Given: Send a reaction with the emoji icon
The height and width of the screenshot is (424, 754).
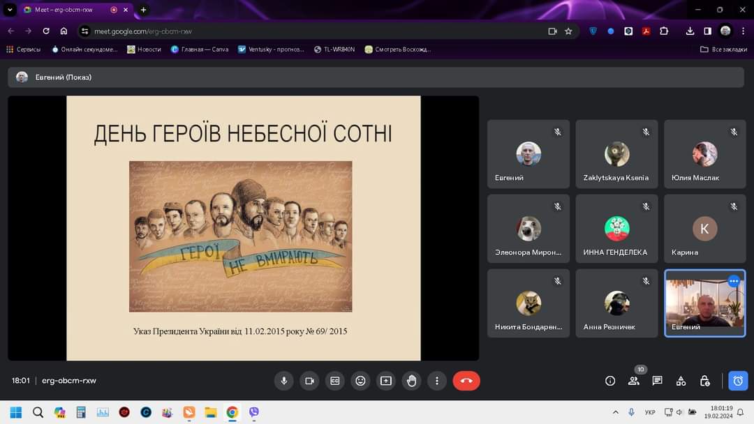Looking at the screenshot, I should 360,381.
